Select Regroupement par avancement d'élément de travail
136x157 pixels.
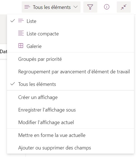click(71, 72)
